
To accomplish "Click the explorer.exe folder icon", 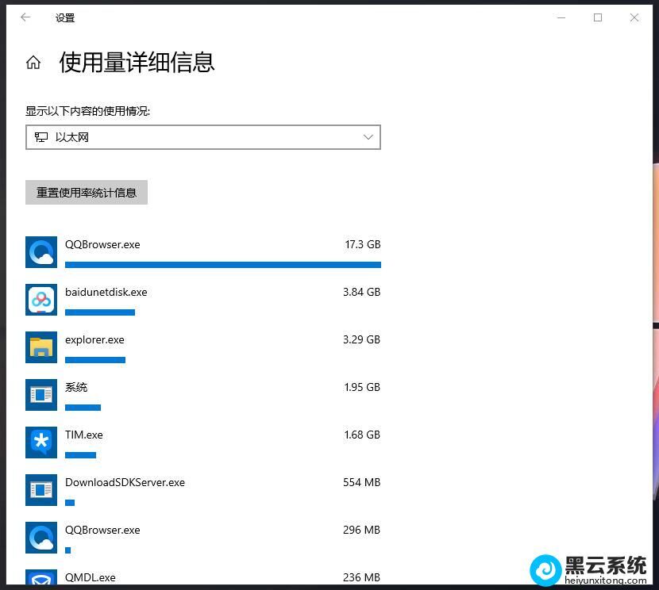I will (41, 347).
